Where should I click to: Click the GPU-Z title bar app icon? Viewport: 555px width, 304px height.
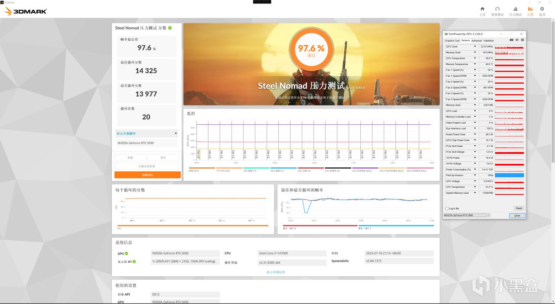tap(446, 34)
